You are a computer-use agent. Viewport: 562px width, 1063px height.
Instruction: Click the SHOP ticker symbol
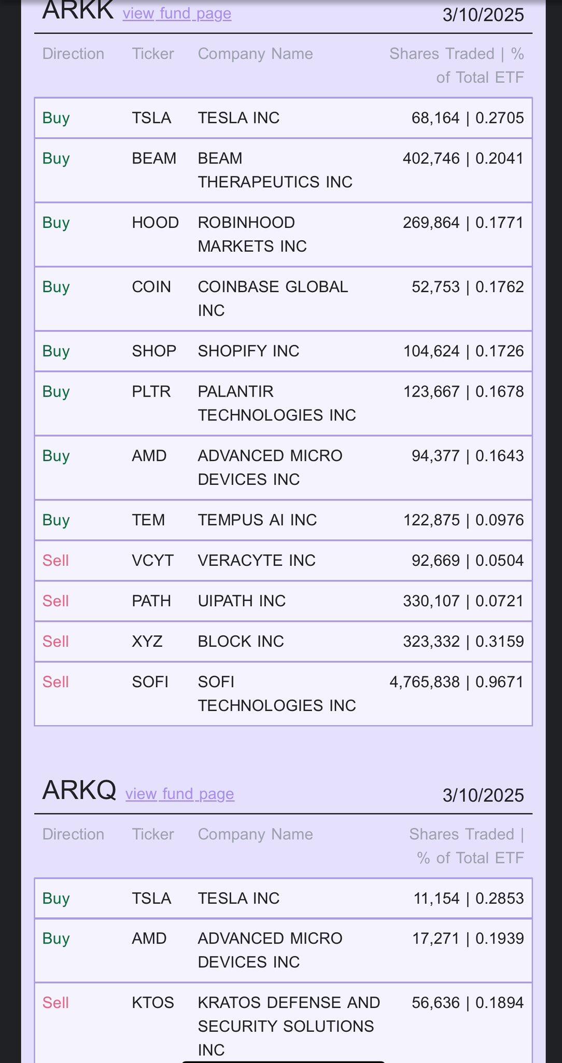click(154, 351)
